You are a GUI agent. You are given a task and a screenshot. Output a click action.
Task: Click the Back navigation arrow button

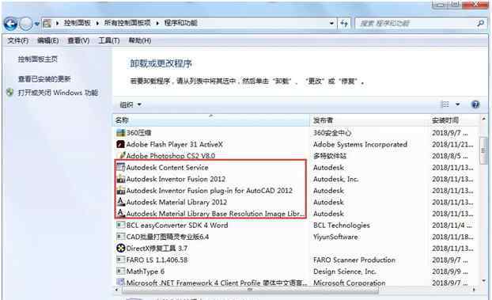10,24
